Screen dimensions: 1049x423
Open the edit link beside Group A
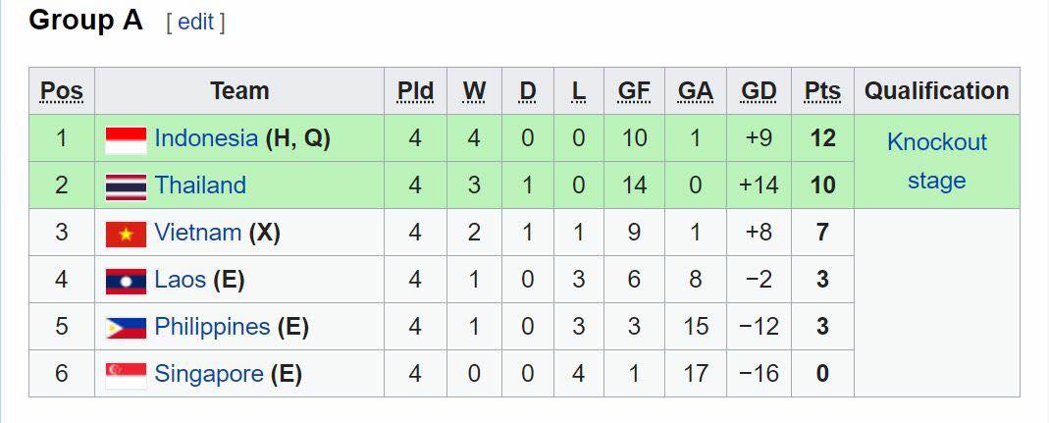tap(195, 23)
